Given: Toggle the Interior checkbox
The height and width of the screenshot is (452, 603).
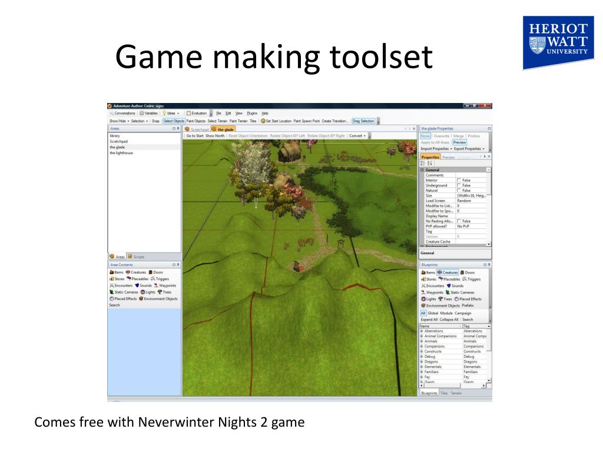Looking at the screenshot, I should (x=459, y=180).
